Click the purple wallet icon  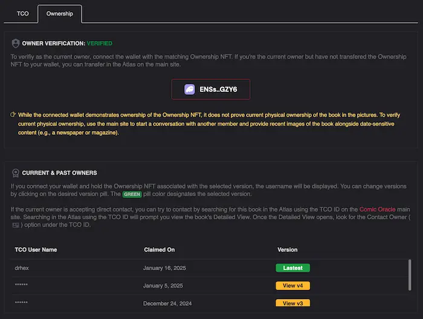189,89
